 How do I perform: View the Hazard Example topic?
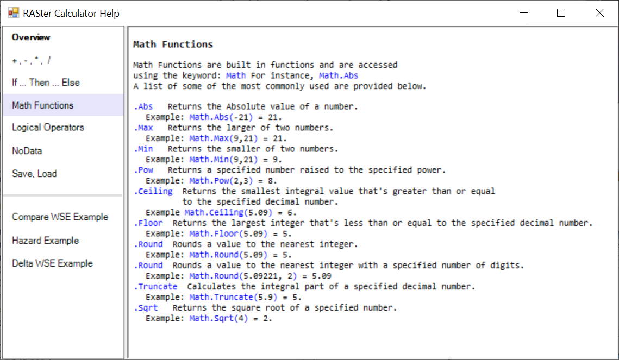[x=46, y=241]
